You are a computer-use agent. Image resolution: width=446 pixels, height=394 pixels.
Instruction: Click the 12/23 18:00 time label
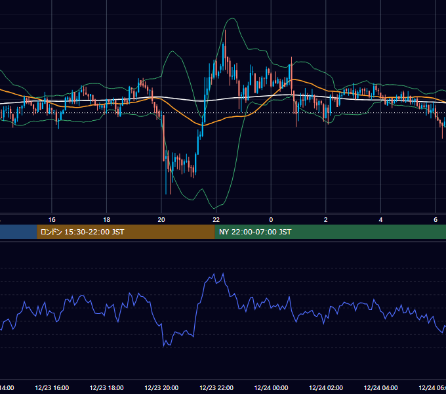coord(107,387)
